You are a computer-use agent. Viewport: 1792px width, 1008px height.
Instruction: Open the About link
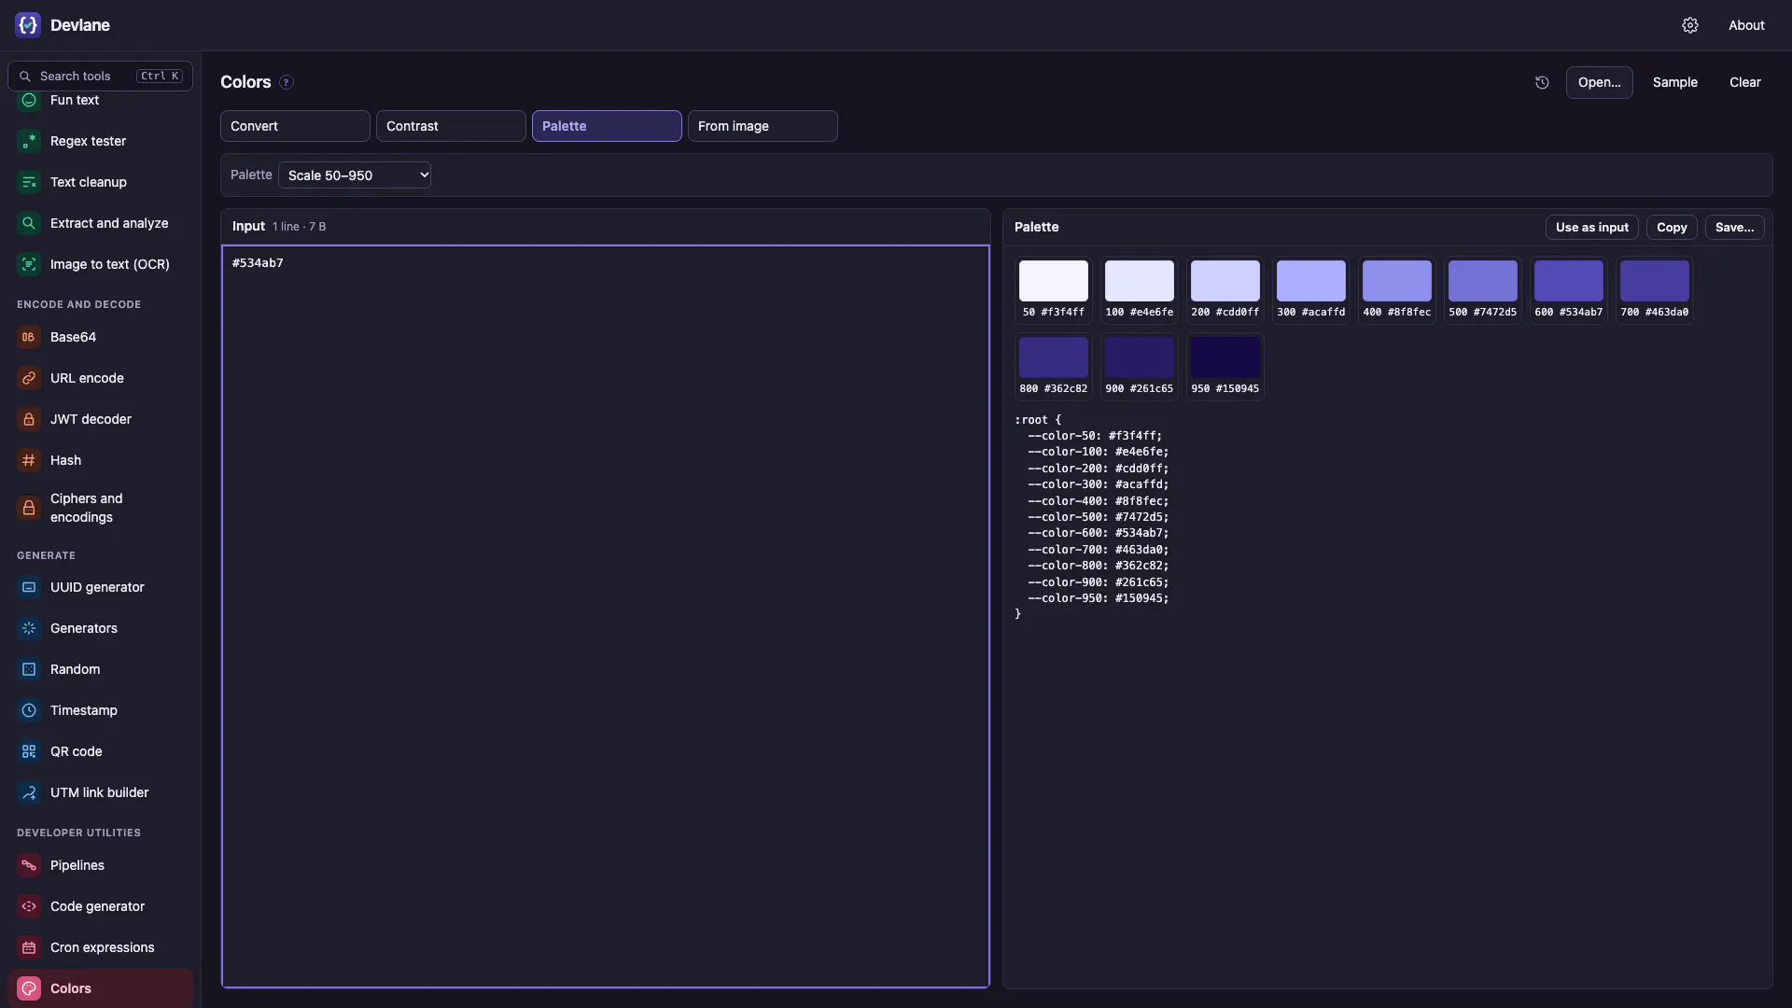point(1745,25)
